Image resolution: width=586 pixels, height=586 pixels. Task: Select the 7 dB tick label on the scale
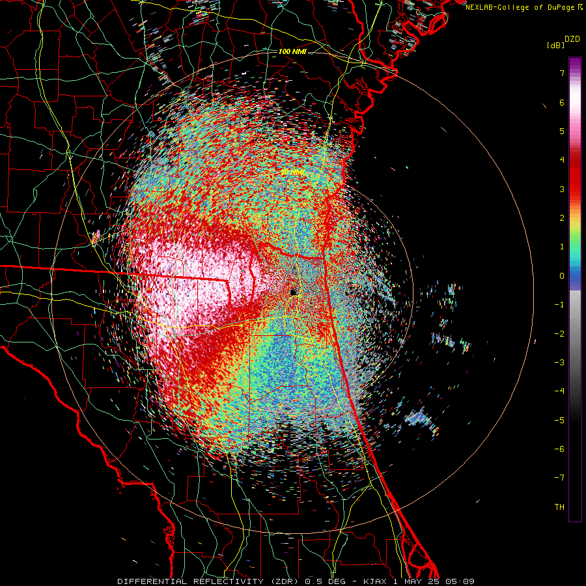tap(562, 73)
